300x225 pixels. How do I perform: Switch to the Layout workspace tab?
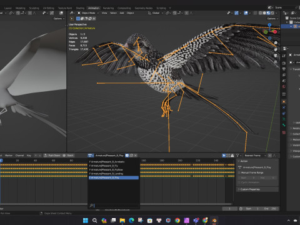pos(7,8)
